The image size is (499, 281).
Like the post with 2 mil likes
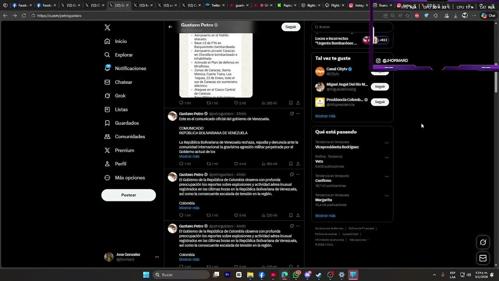pos(240,103)
